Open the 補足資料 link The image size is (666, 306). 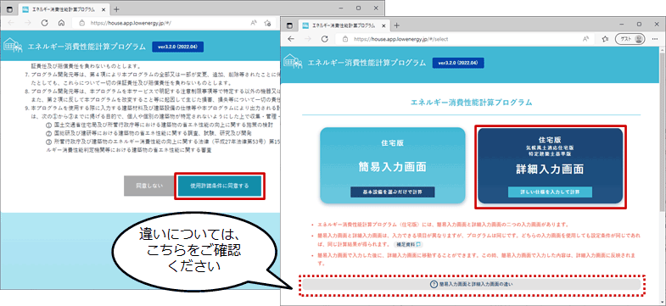(408, 244)
